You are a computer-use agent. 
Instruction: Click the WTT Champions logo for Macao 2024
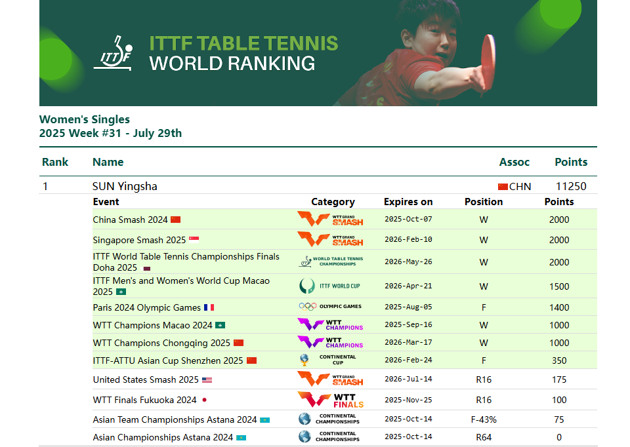coord(330,324)
